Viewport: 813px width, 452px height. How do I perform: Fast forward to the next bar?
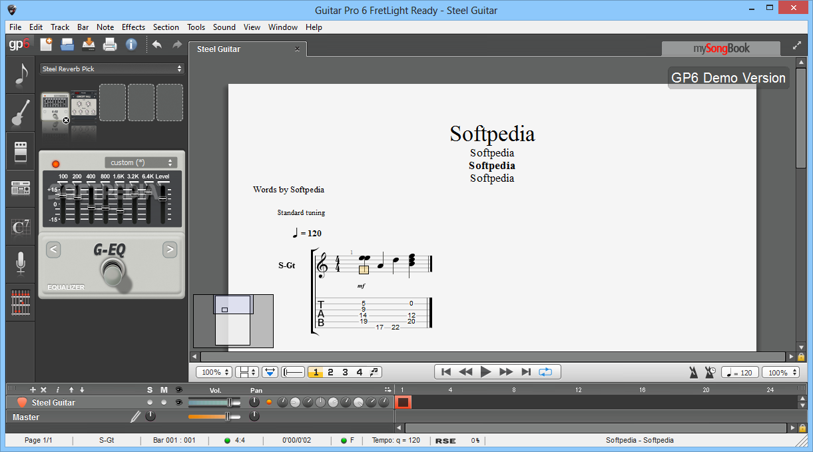coord(506,372)
